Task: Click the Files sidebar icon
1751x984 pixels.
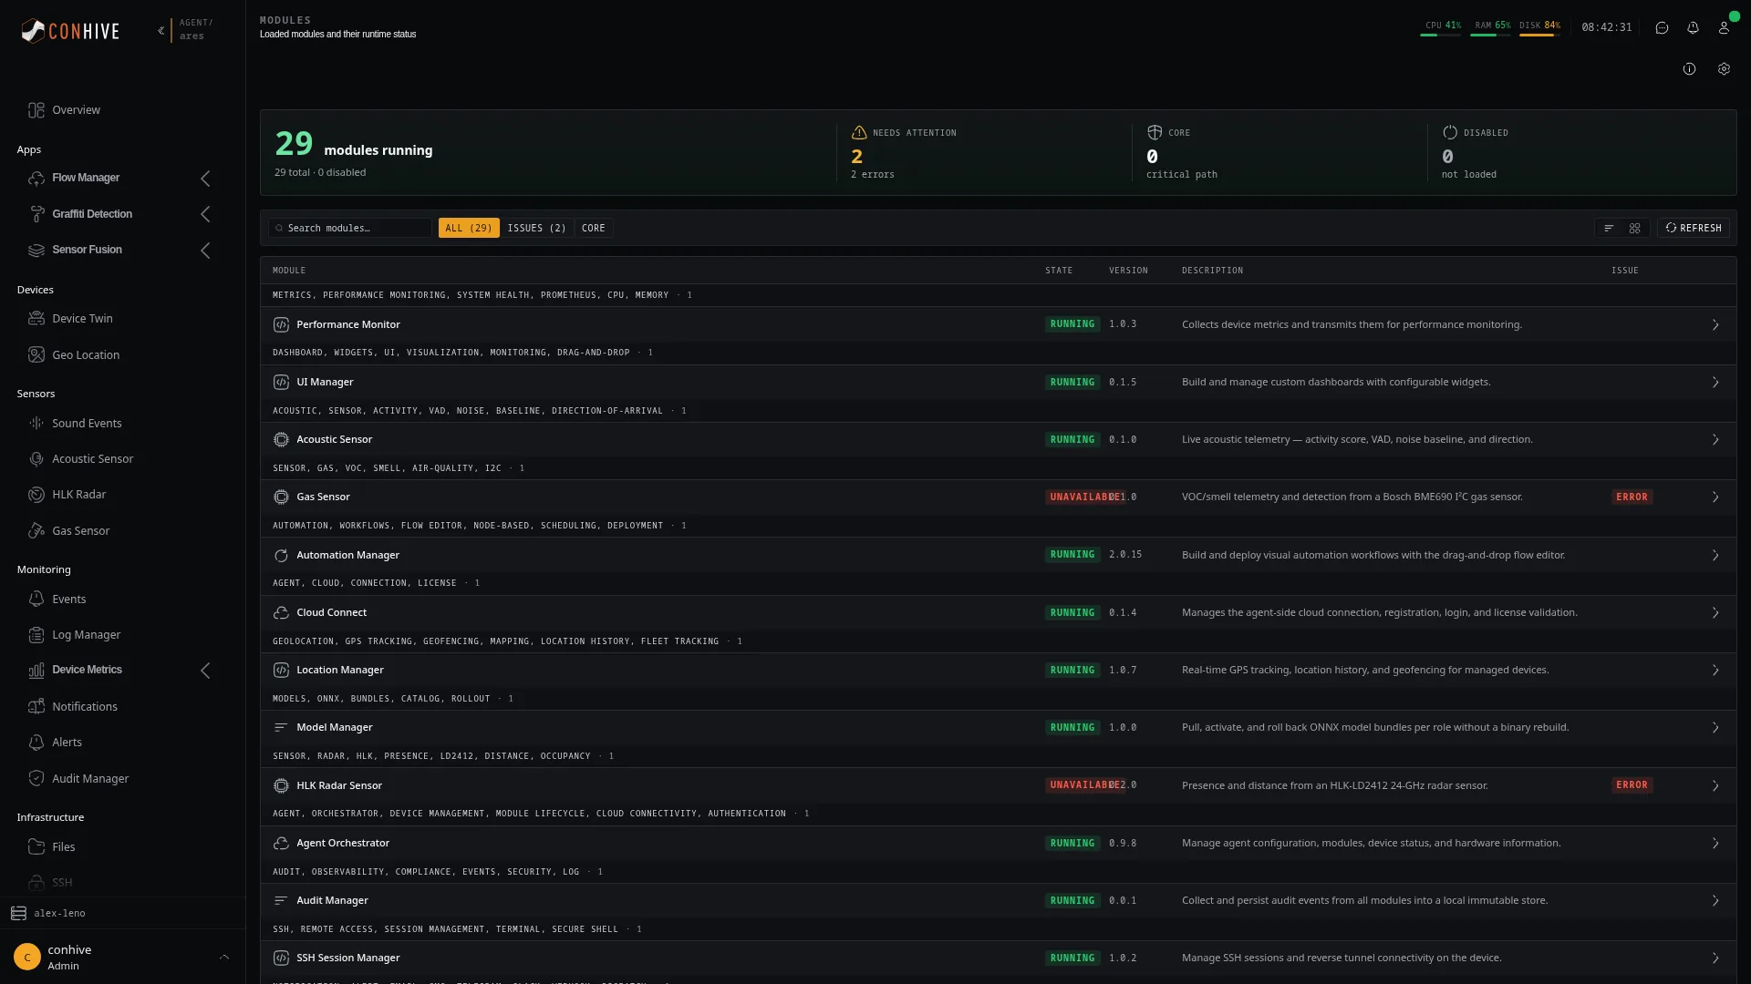Action: [36, 847]
